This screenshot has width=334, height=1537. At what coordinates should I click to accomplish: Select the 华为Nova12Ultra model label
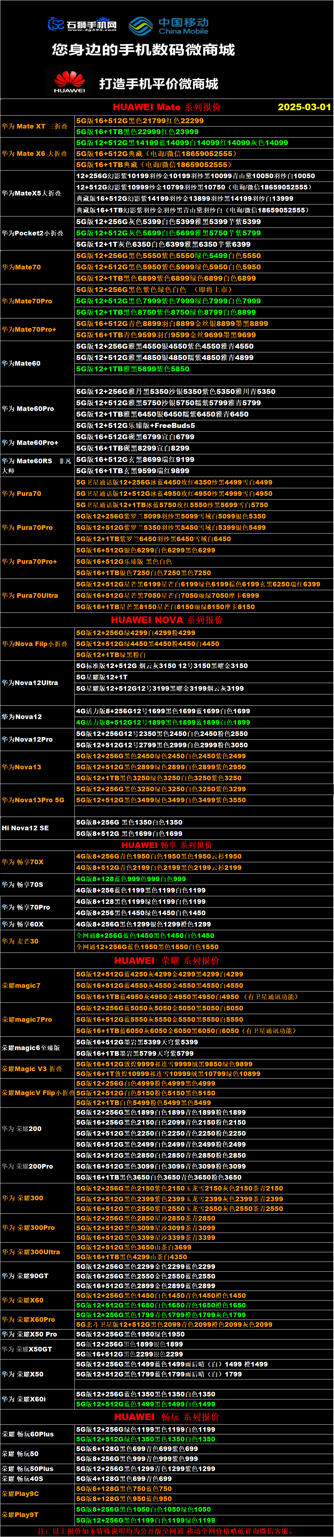[x=30, y=683]
